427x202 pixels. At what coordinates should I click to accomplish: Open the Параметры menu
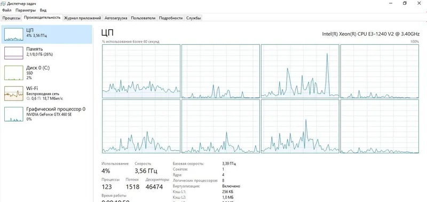[x=26, y=10]
